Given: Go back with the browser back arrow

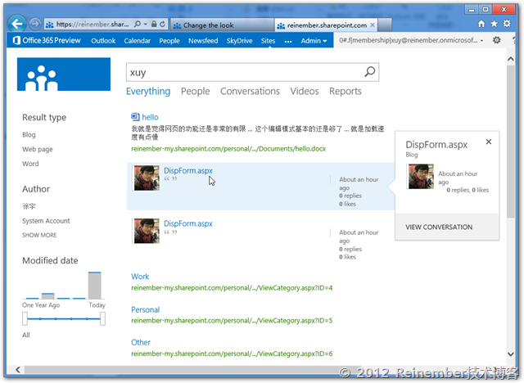Looking at the screenshot, I should pos(16,24).
